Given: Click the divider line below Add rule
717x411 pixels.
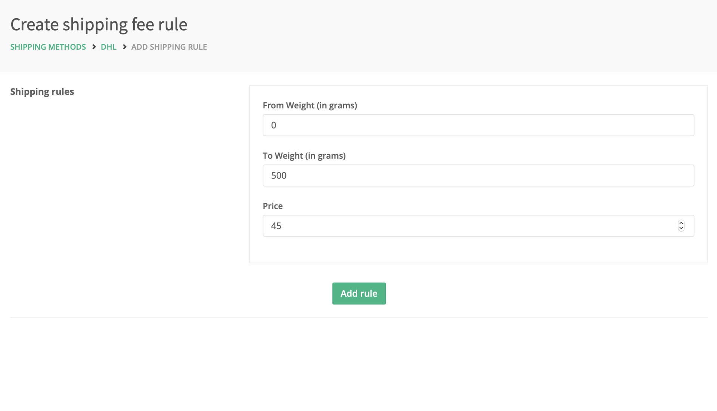Looking at the screenshot, I should pos(359,318).
